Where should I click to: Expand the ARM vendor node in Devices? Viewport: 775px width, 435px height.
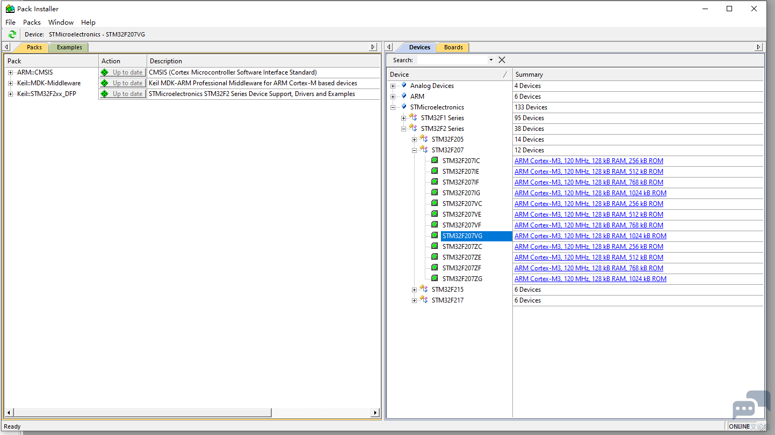coord(393,97)
